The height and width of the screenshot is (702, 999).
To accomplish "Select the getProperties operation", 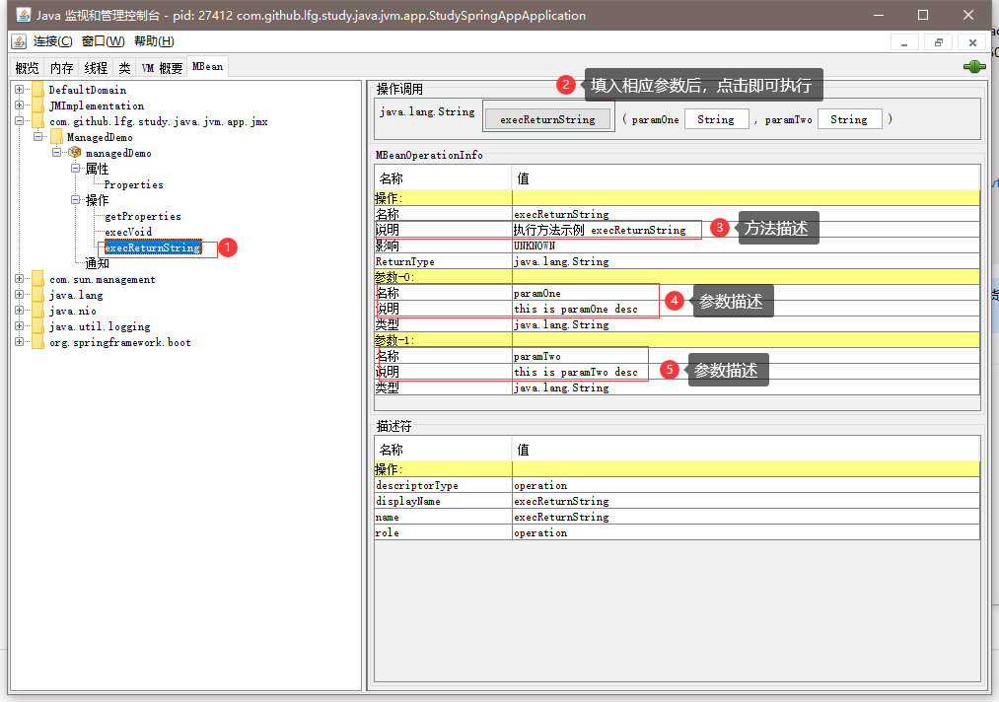I will tap(143, 217).
